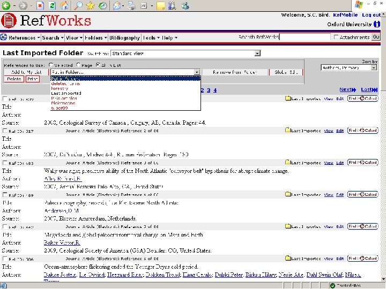
Task: Click the Research toolbar icon
Action: click(x=172, y=5)
